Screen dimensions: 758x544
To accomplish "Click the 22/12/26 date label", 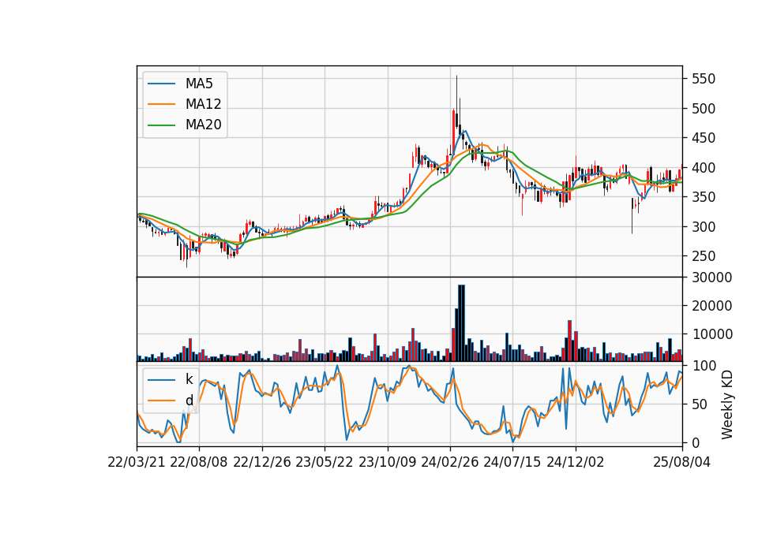I will click(262, 462).
